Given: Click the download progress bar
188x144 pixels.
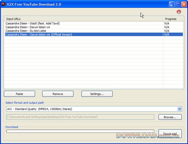Looking at the screenshot, I should click(x=80, y=131).
